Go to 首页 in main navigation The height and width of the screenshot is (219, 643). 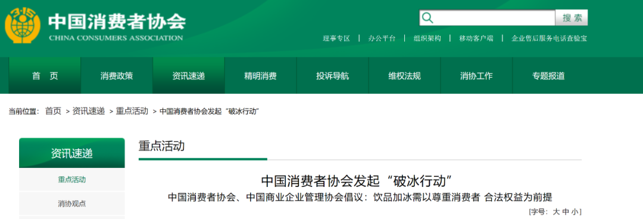pyautogui.click(x=45, y=75)
